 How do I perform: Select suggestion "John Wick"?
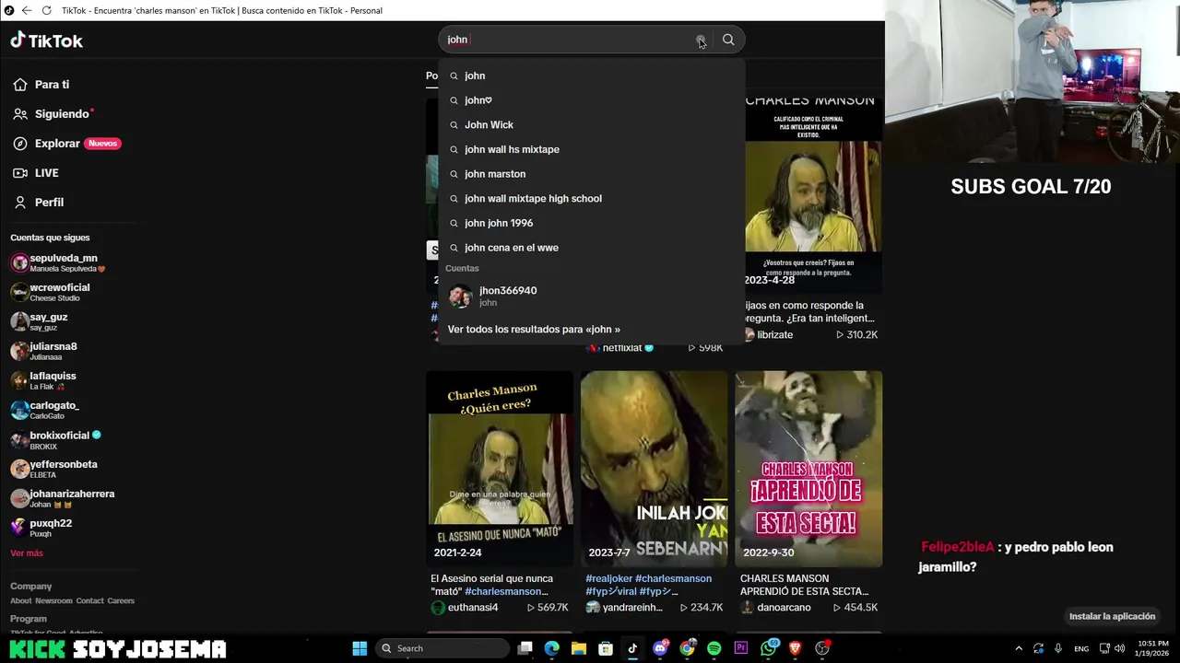(x=591, y=124)
